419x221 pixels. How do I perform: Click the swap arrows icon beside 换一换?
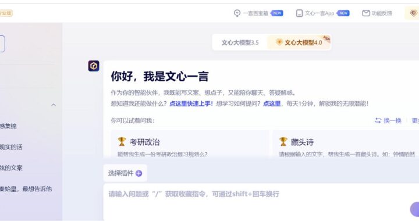[378, 120]
